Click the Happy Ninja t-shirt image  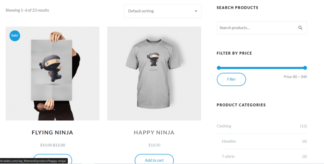click(x=154, y=73)
